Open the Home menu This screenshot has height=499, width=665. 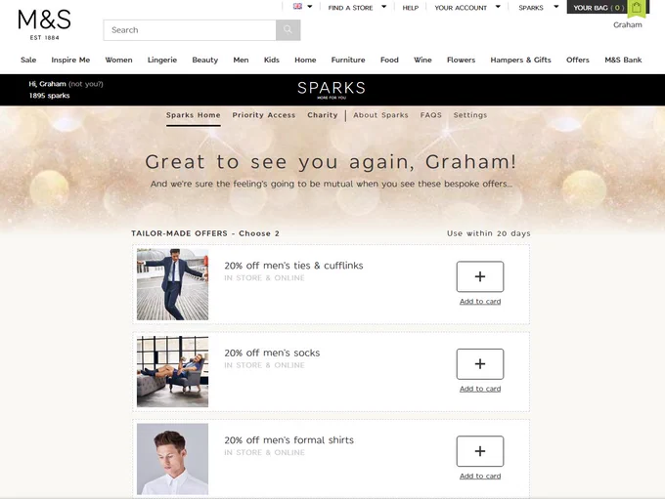click(x=305, y=60)
